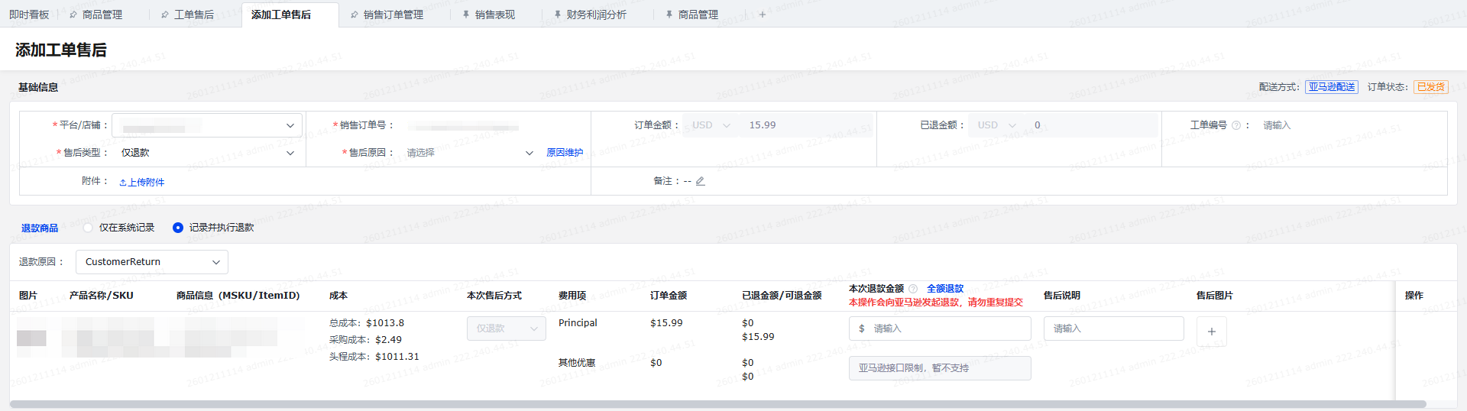Click the pin icon on 销售订单管理 tab

[354, 15]
